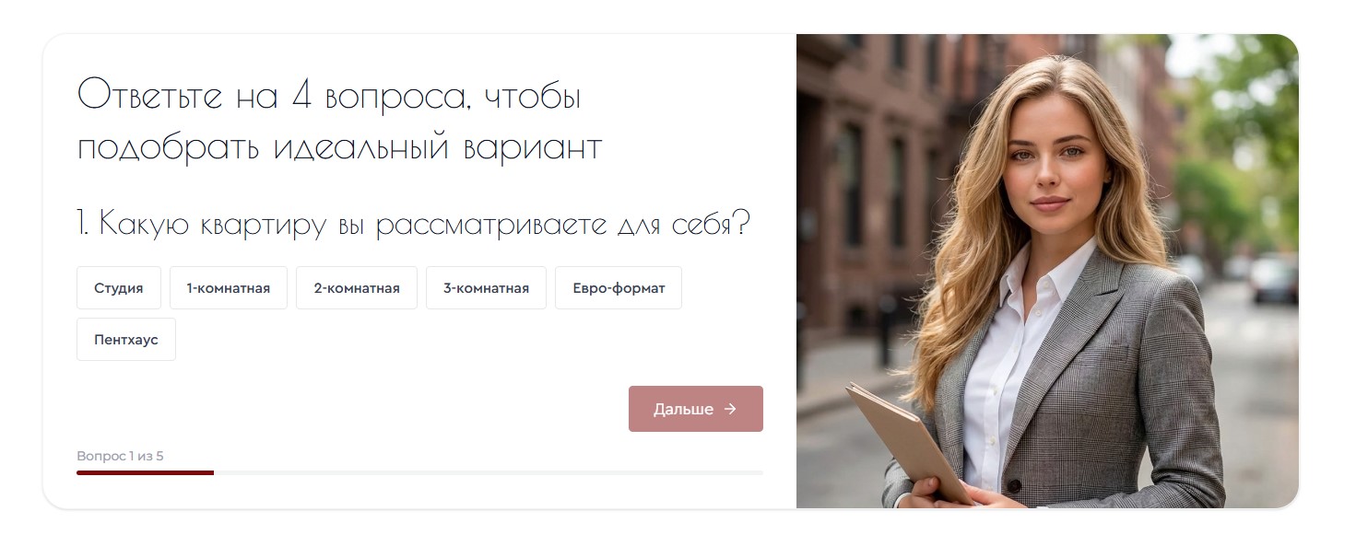This screenshot has width=1356, height=558.
Task: Click the Дальше button to continue
Action: point(696,409)
